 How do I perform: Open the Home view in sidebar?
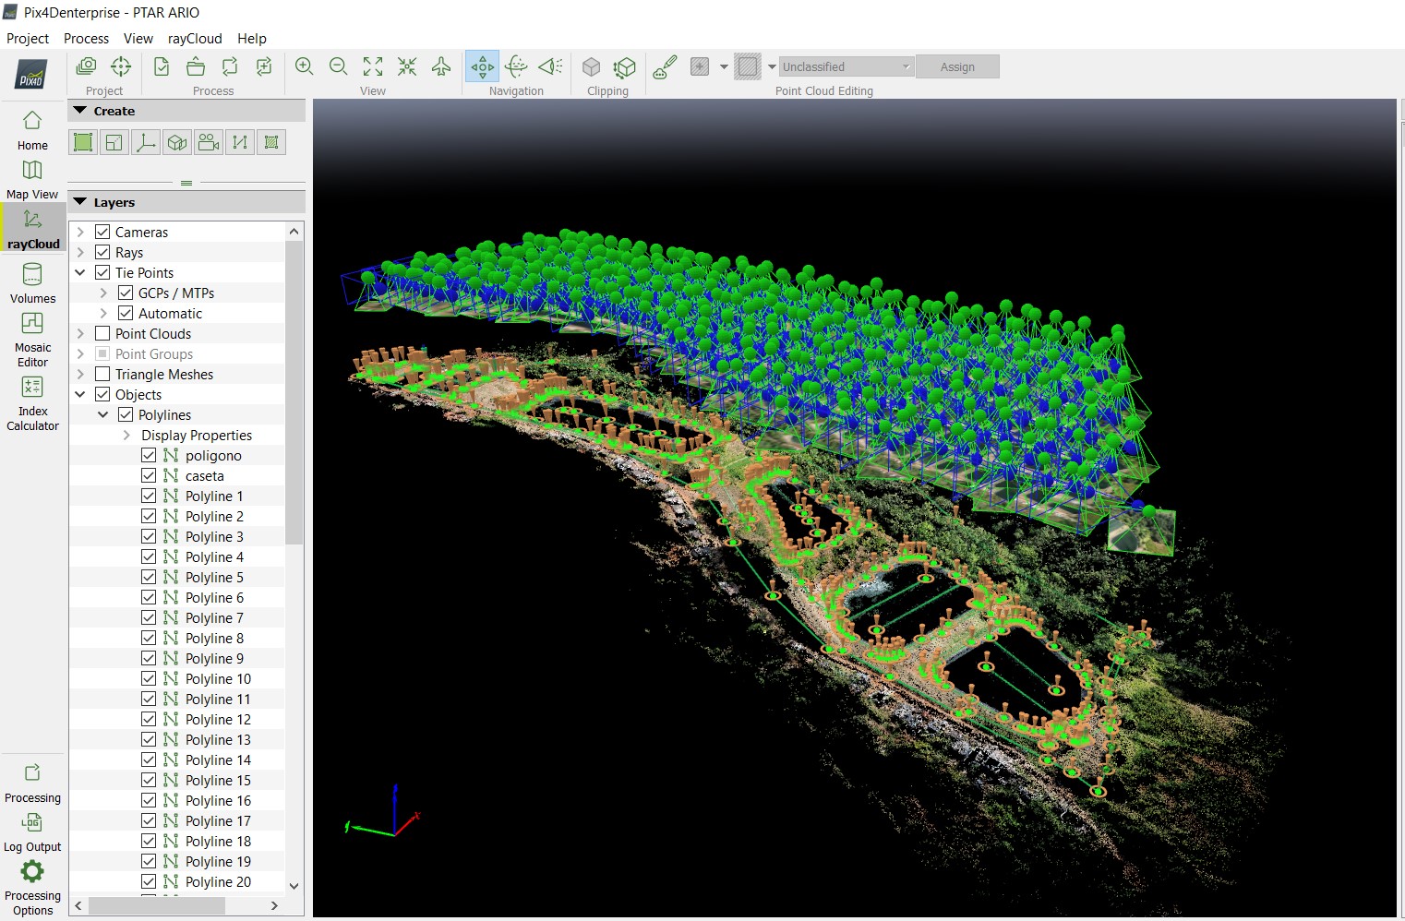tap(32, 130)
